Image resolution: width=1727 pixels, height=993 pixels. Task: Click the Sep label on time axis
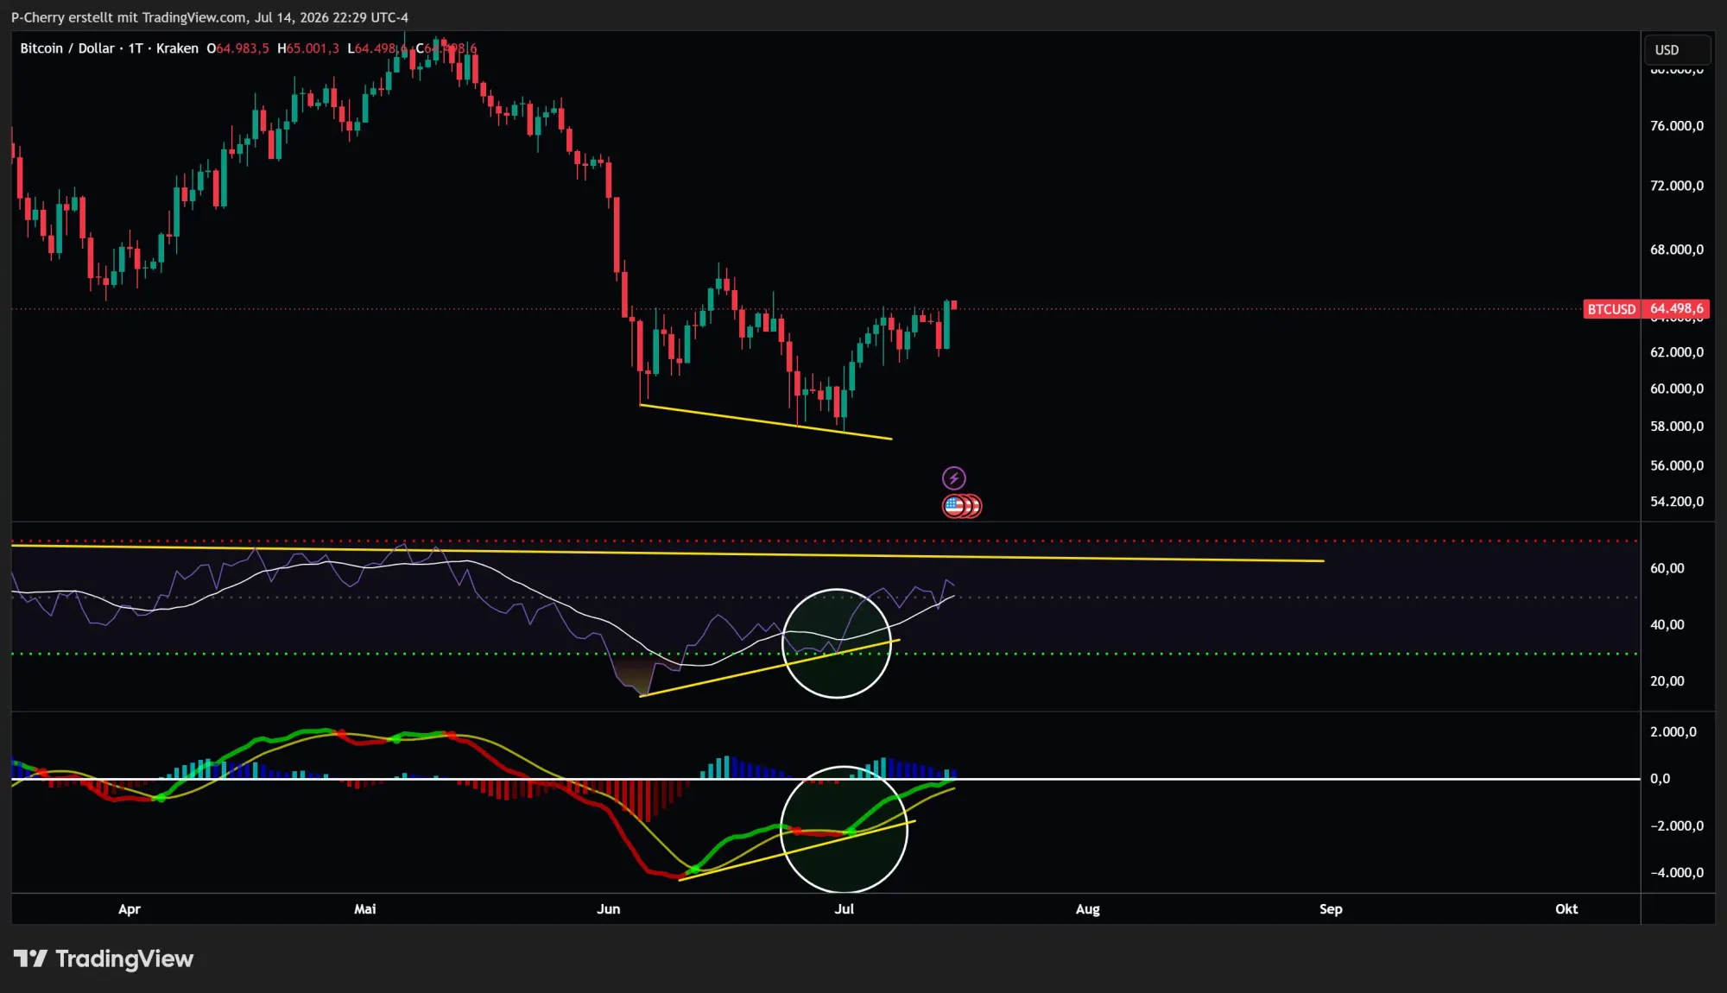1331,909
